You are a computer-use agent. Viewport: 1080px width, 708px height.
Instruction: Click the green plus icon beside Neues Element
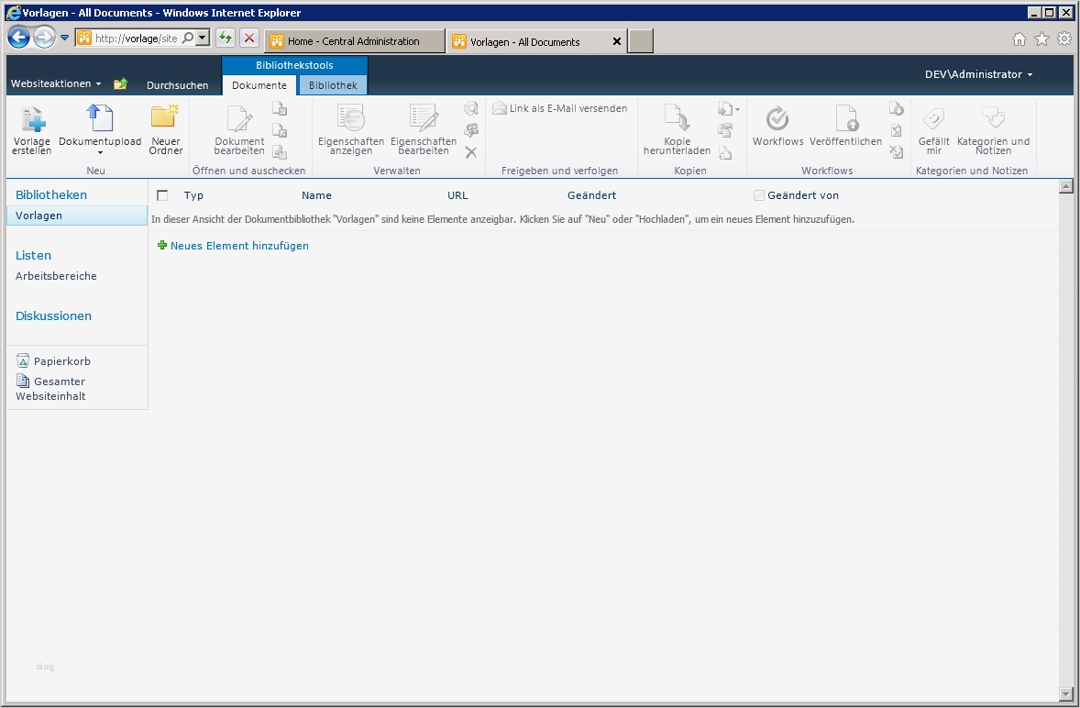click(x=162, y=245)
